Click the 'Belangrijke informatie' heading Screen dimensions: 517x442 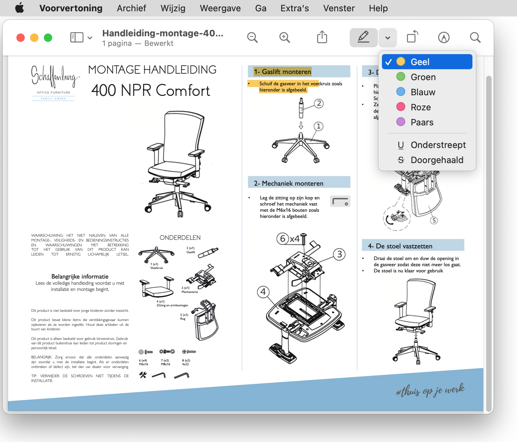tap(80, 277)
